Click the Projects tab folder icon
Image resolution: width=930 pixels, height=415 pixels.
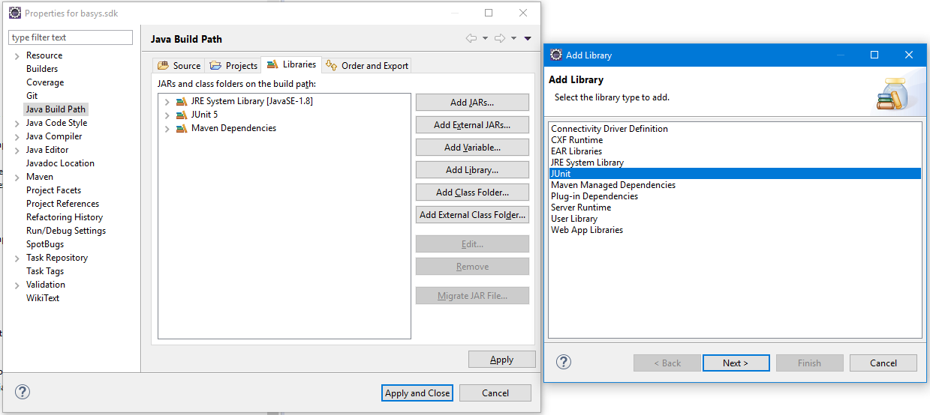point(215,65)
